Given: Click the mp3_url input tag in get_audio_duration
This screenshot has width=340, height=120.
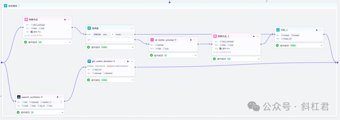Looking at the screenshot, I should (97, 70).
